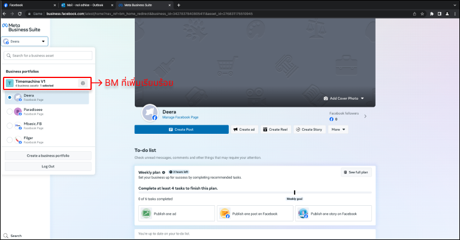The image size is (460, 240).
Task: Collapse the Deera account selector dropdown
Action: [25, 41]
